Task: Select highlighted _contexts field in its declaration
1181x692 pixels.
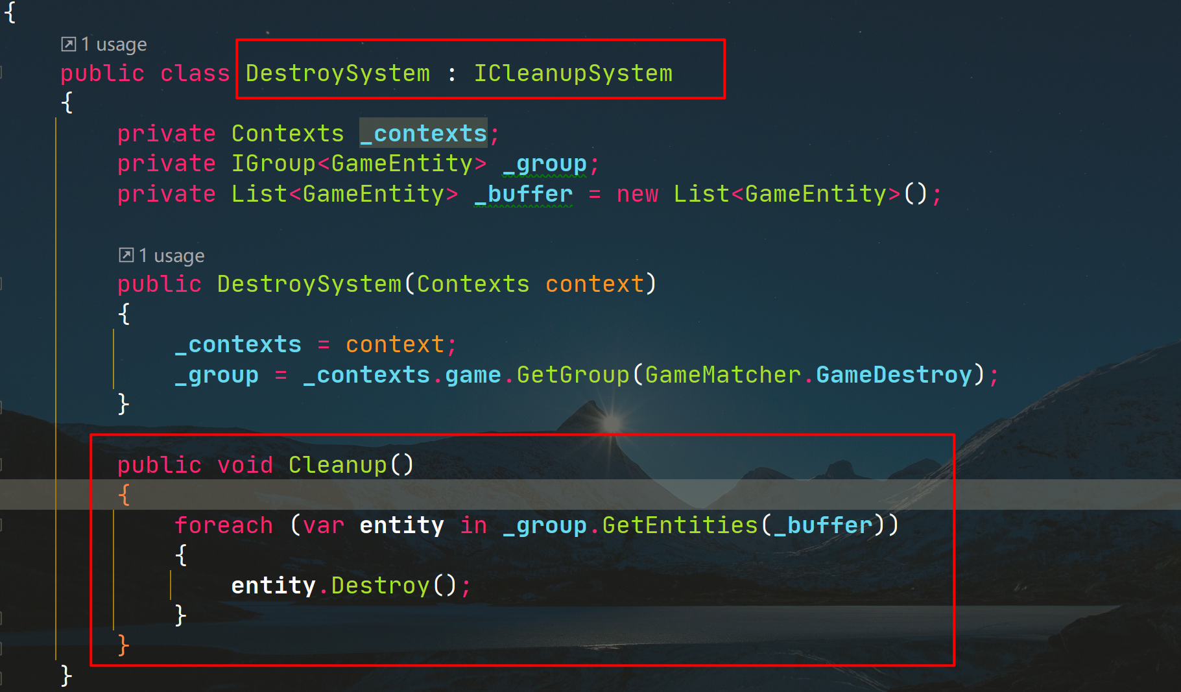Action: point(423,134)
